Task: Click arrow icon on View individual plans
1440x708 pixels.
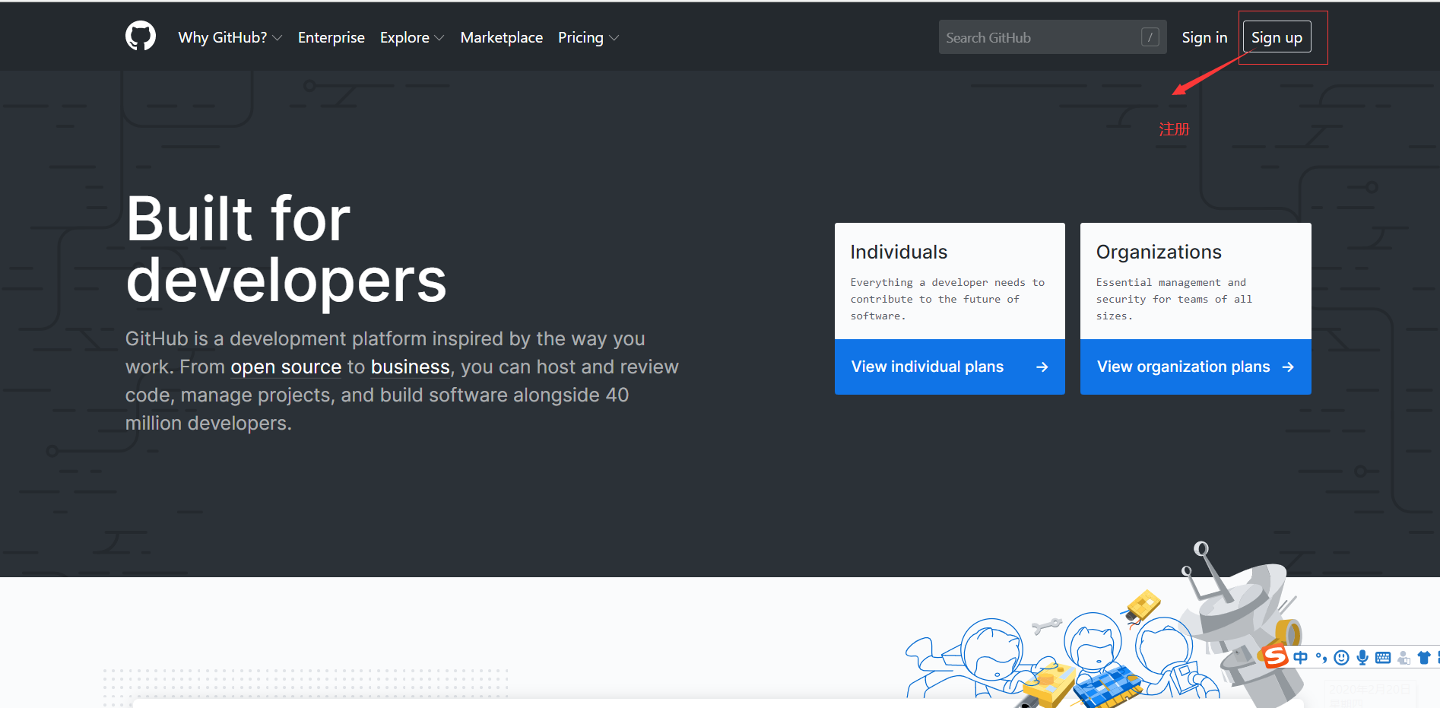Action: pyautogui.click(x=1042, y=367)
